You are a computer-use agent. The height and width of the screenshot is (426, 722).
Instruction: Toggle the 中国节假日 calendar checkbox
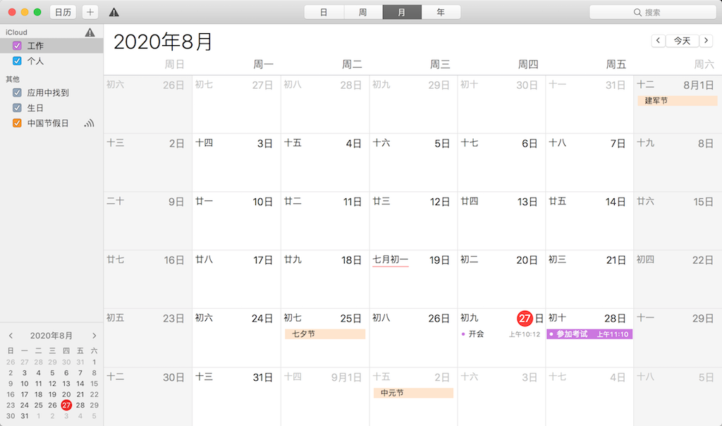(17, 123)
